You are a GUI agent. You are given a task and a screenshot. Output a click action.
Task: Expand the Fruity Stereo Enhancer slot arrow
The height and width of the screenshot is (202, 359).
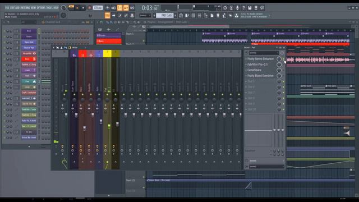point(246,59)
